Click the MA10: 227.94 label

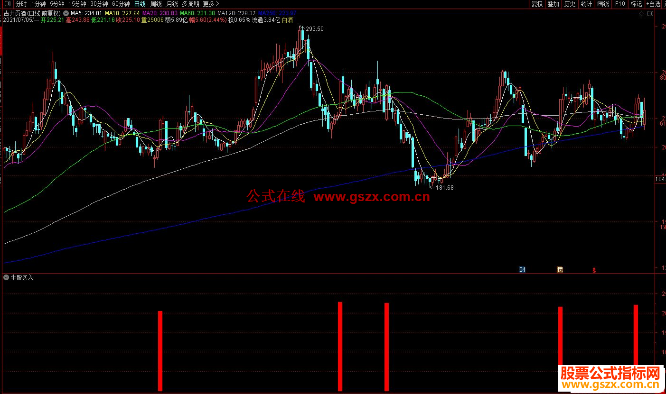(122, 13)
